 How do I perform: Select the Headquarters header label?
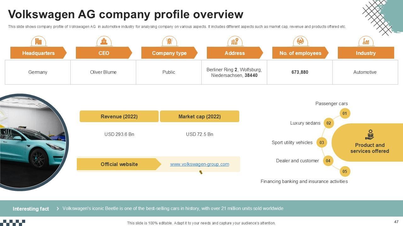[x=38, y=53]
